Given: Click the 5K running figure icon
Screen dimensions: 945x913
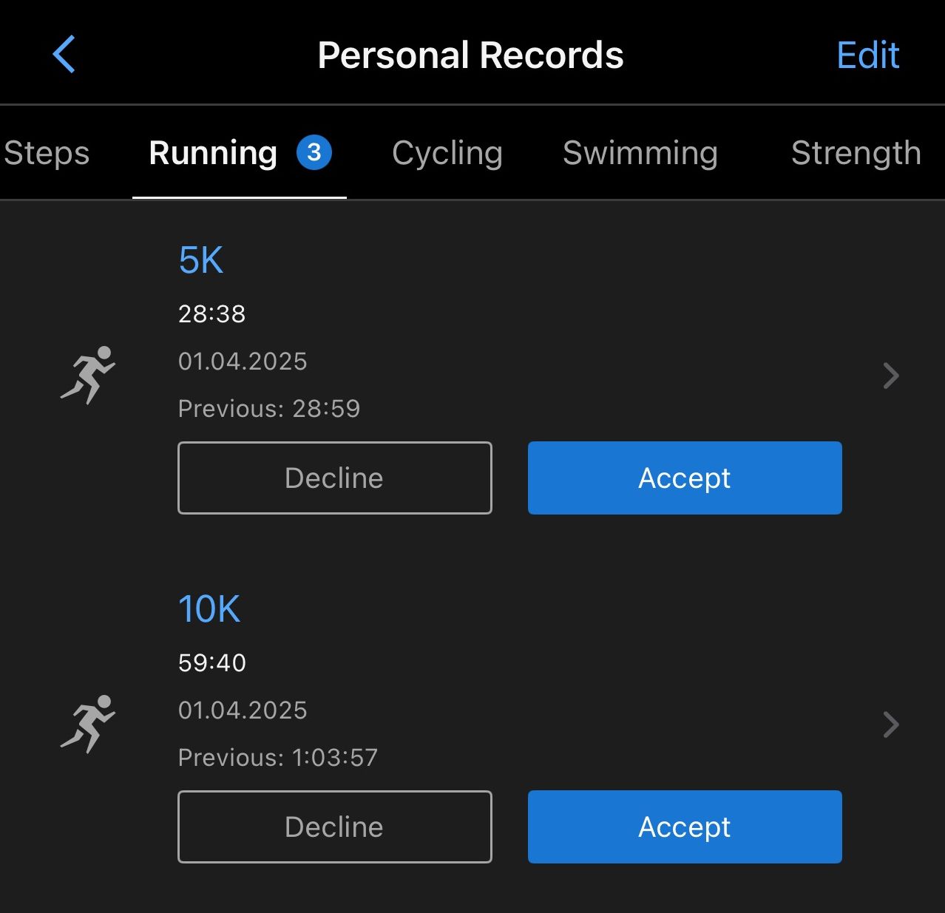Looking at the screenshot, I should [x=88, y=375].
